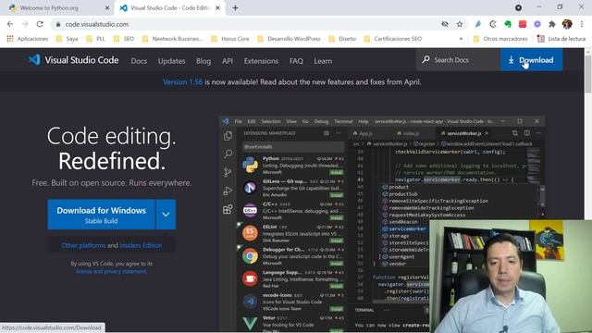Viewport: 592px width, 333px height.
Task: Open the new tab plus button
Action: (x=235, y=7)
